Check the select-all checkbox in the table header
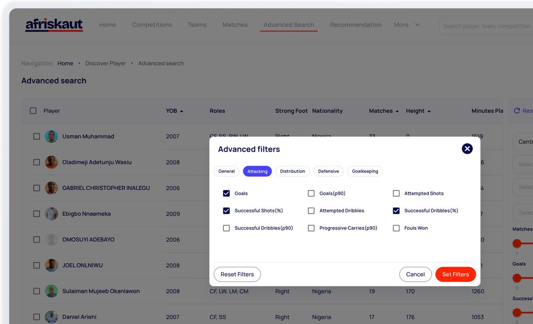Screen dimensions: 533x324 point(33,111)
